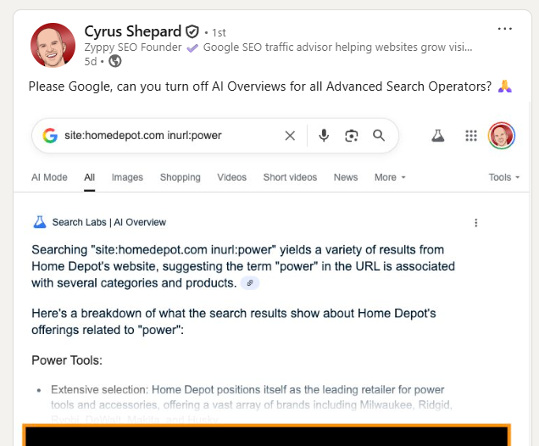539x446 pixels.
Task: Click the '5d' post timestamp
Action: coord(91,62)
